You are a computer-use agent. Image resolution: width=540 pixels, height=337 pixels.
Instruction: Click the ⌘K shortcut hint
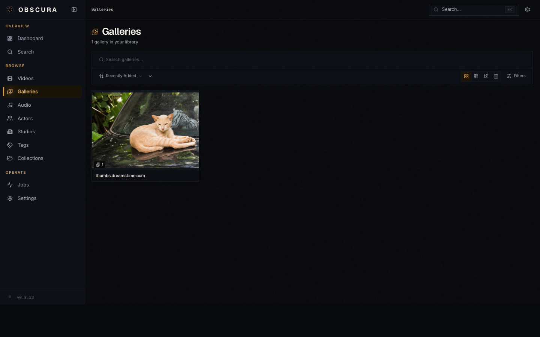click(509, 10)
